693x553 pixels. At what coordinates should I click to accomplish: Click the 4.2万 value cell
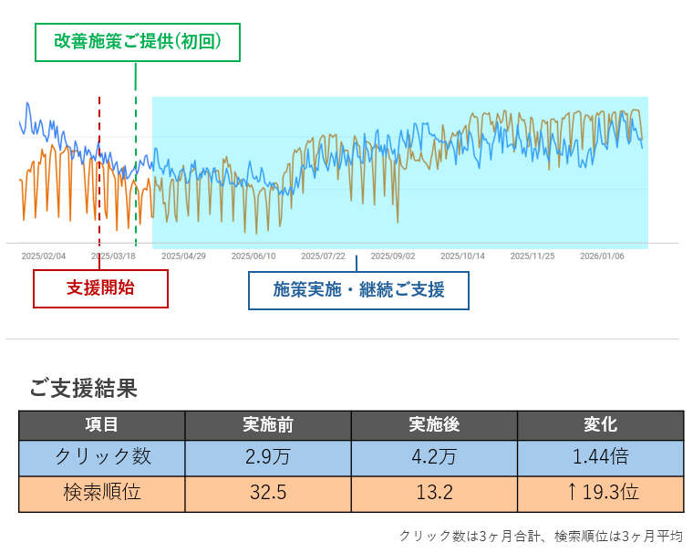click(x=434, y=457)
